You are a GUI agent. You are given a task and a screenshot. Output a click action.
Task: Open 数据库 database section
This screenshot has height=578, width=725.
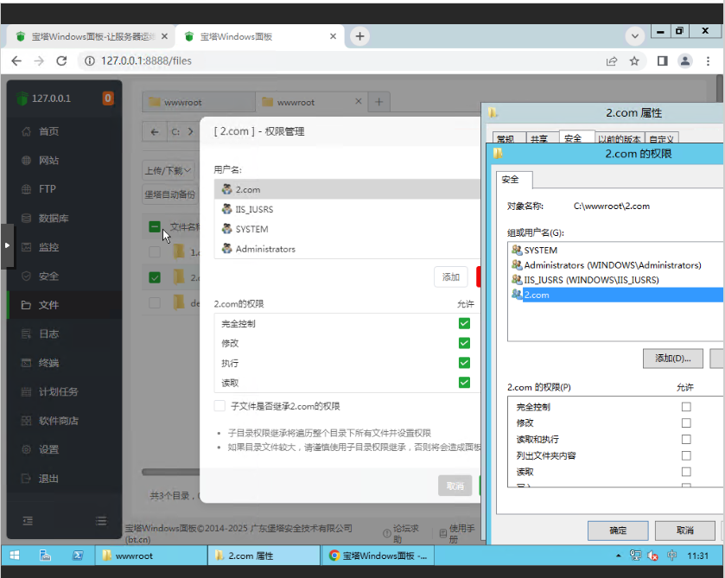point(53,219)
